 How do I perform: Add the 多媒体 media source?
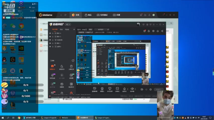point(117,90)
